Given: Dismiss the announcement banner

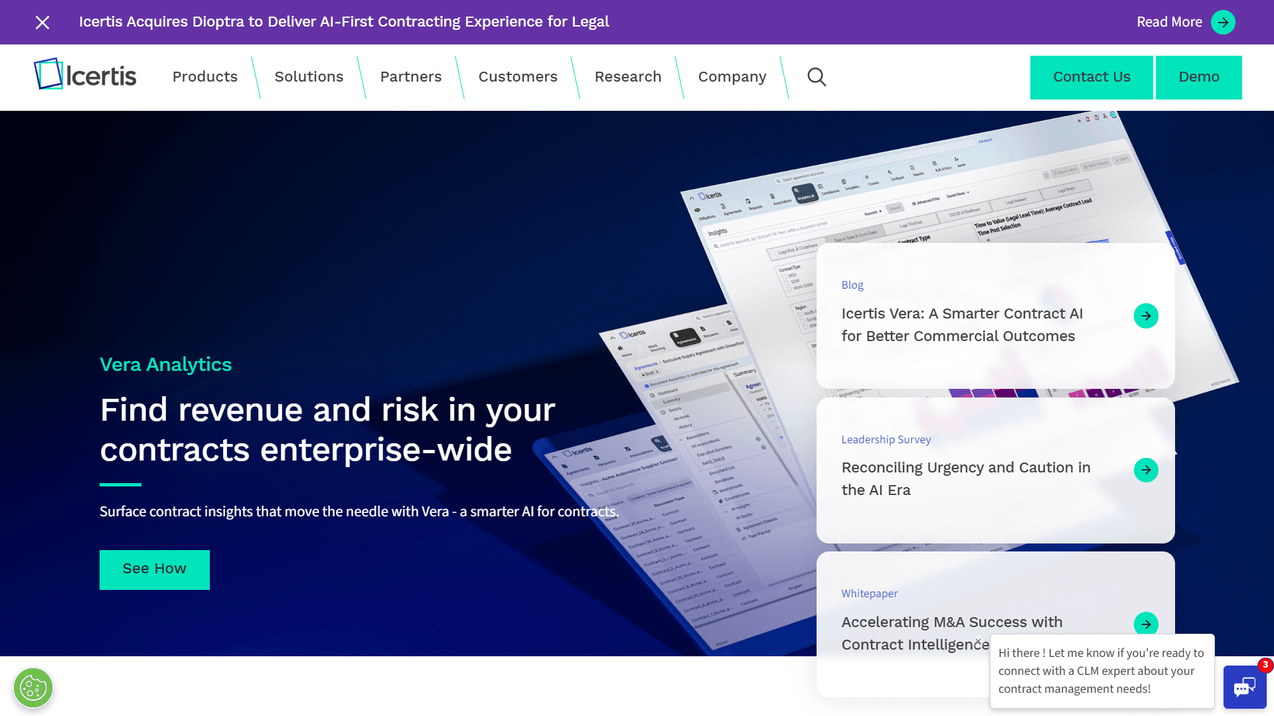Looking at the screenshot, I should 42,22.
